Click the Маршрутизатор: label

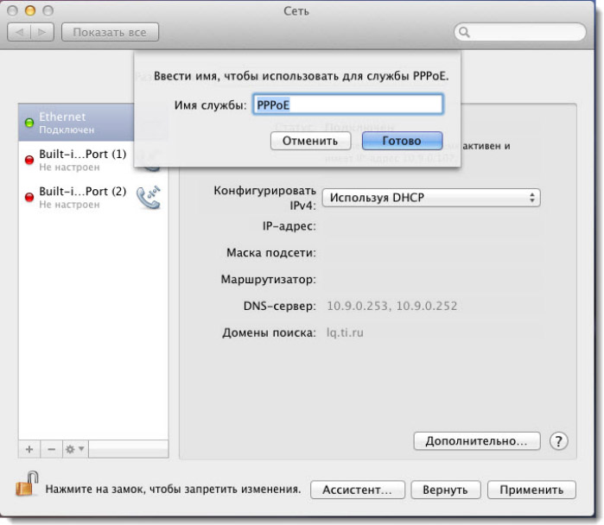pos(269,280)
